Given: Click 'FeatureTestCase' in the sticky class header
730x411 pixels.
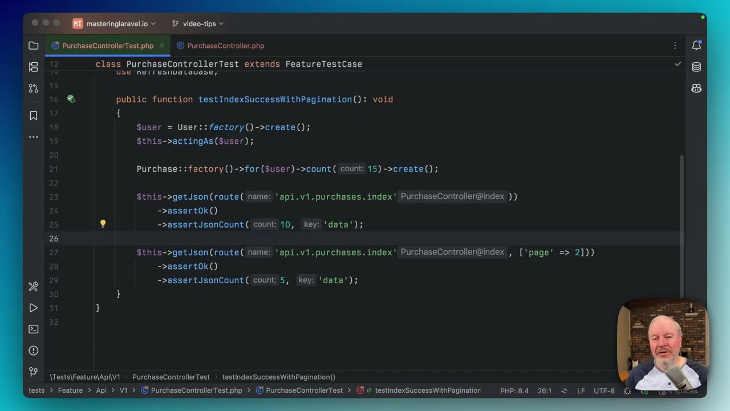Looking at the screenshot, I should [x=324, y=64].
